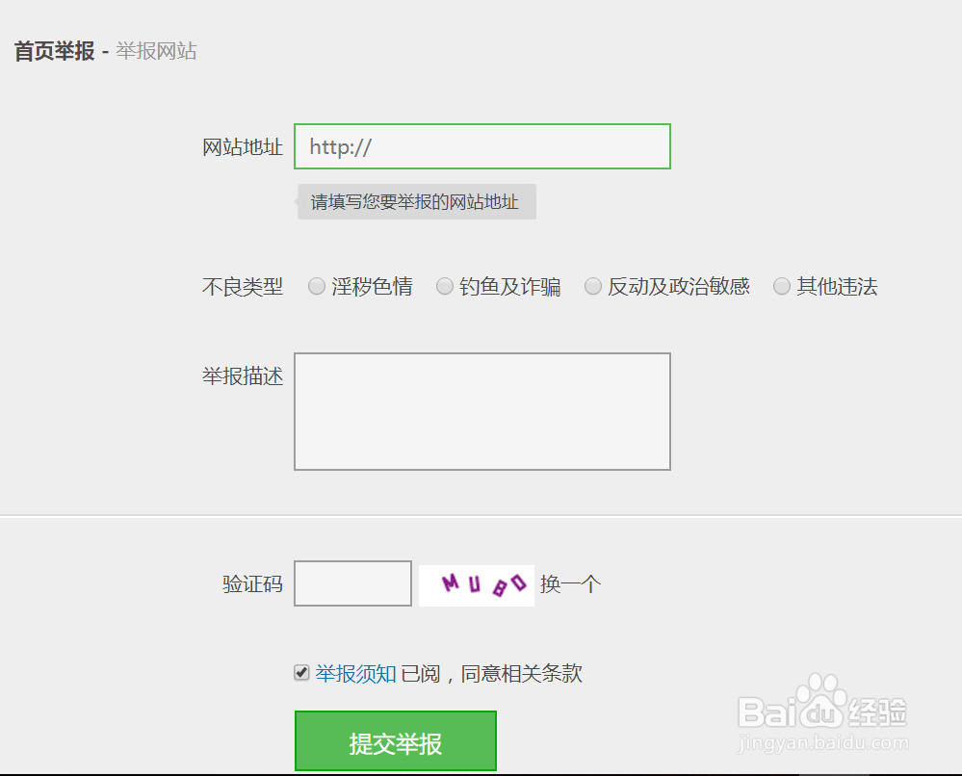Select the 淫秽色情 radio button

click(317, 285)
